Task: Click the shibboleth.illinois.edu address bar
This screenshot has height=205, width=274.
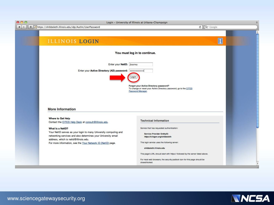Action: (118, 27)
